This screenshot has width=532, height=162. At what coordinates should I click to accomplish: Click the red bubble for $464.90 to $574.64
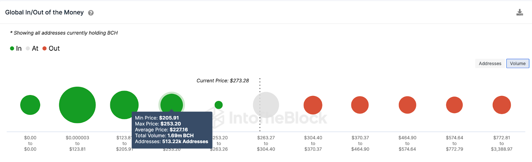point(407,105)
